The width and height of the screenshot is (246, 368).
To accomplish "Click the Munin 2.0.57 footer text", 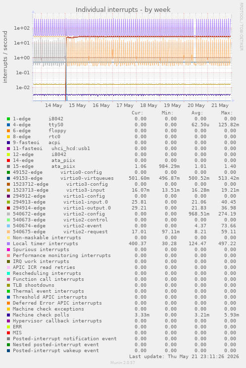I will point(123,363).
